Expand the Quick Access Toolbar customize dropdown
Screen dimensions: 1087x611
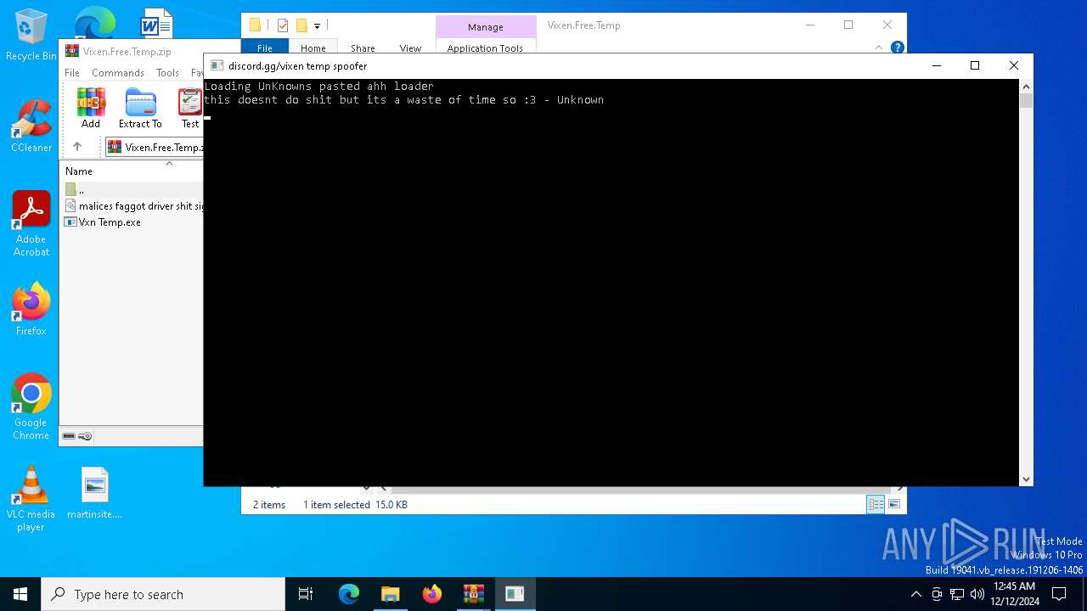coord(318,26)
